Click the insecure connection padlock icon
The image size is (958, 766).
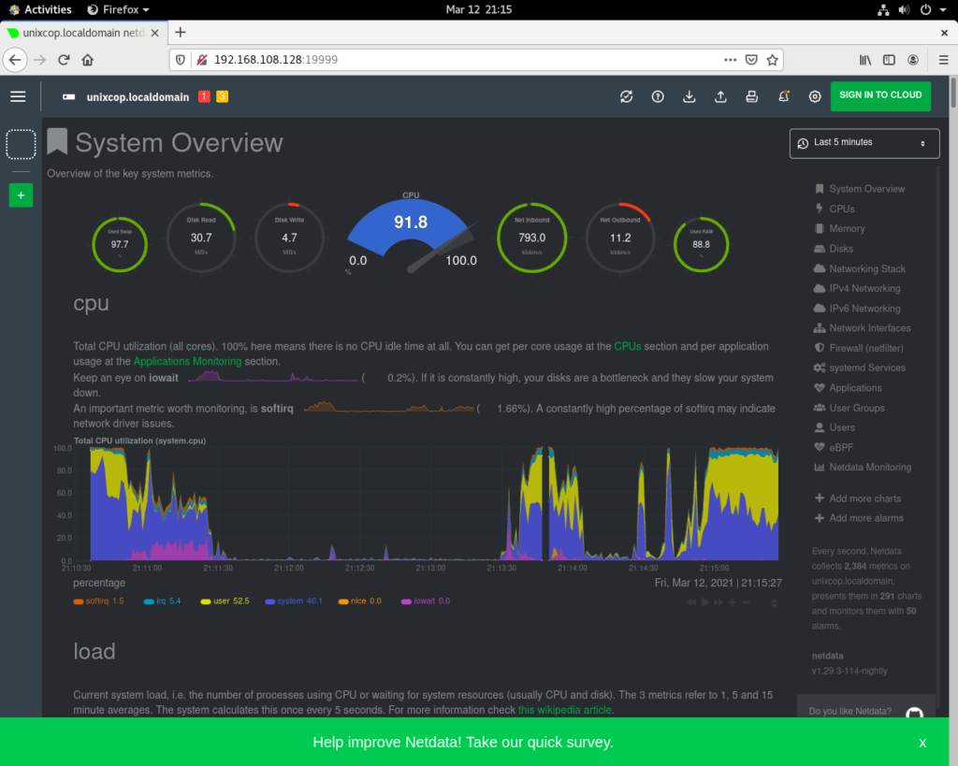tap(202, 60)
